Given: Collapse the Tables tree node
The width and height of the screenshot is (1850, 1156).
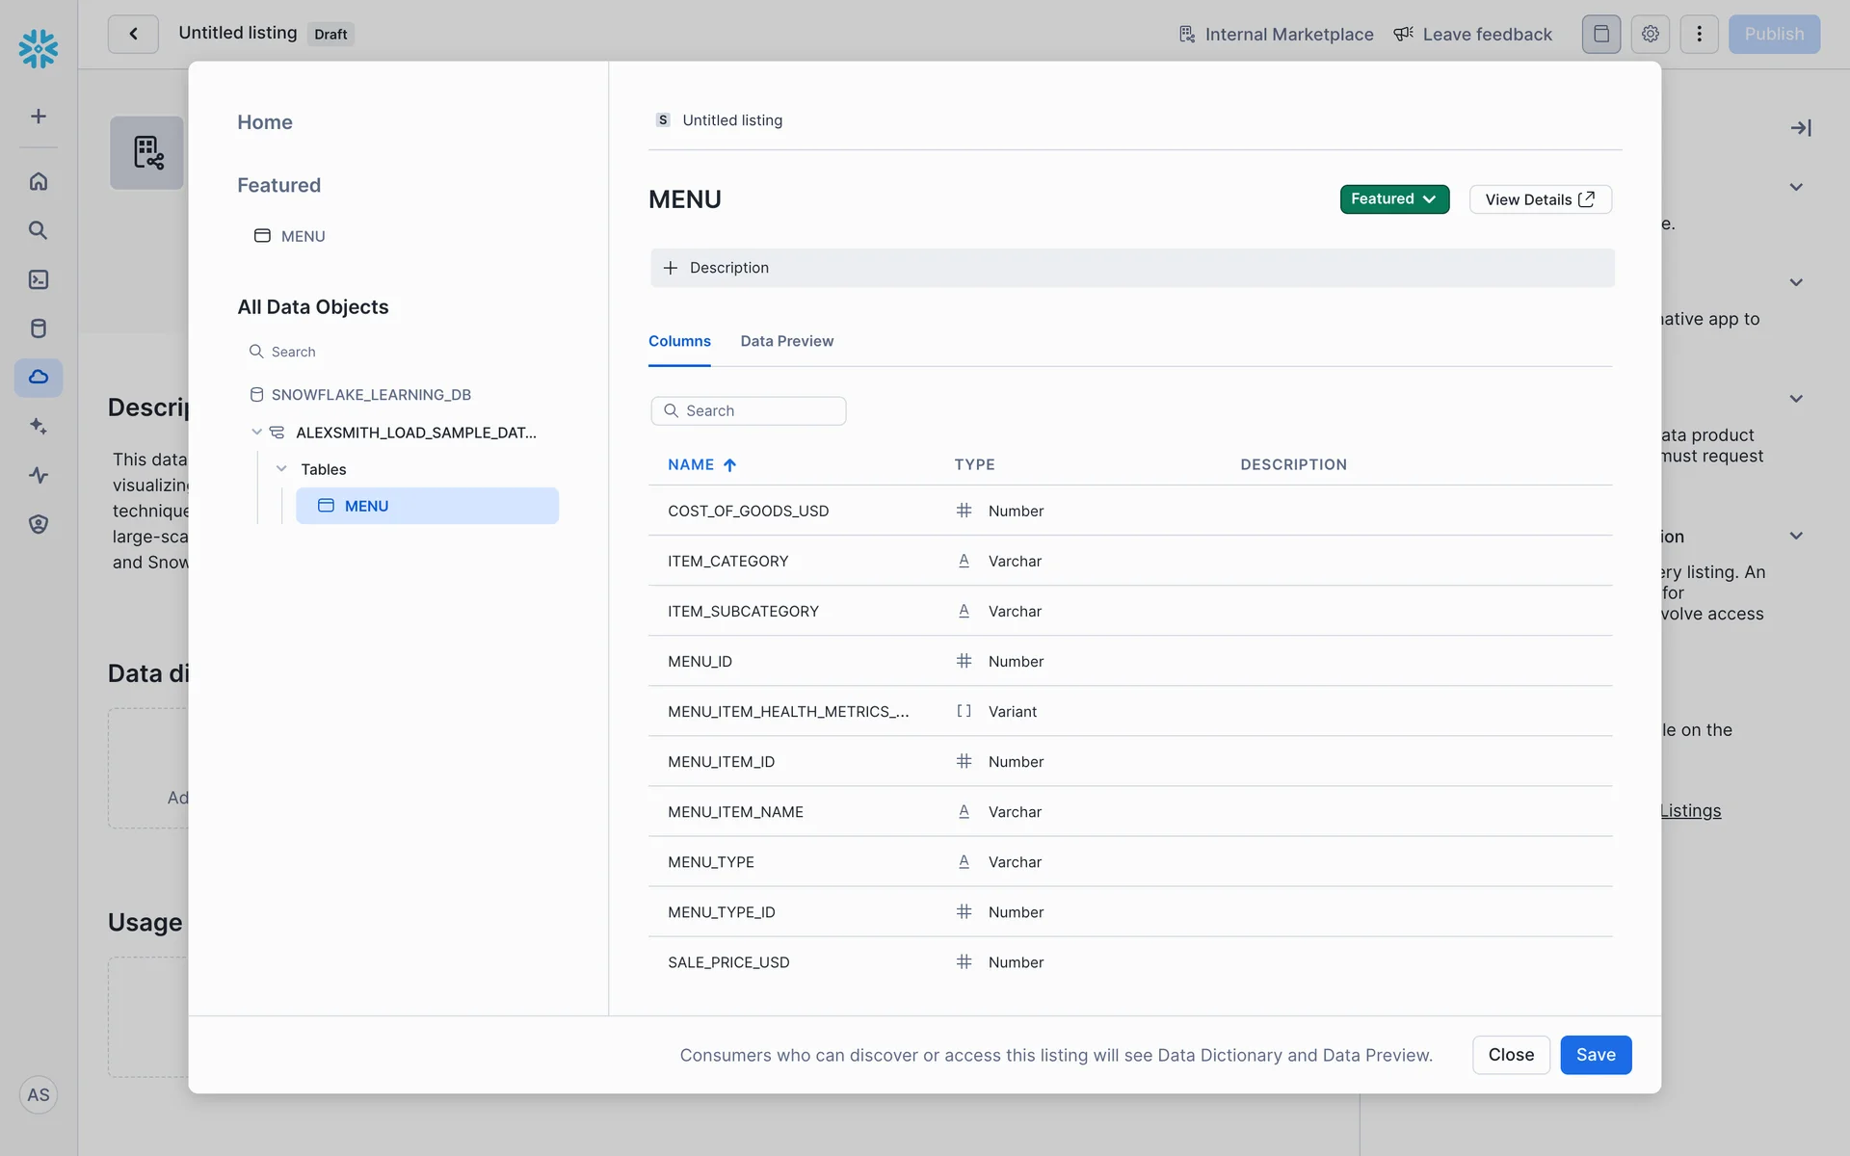Looking at the screenshot, I should pyautogui.click(x=281, y=469).
